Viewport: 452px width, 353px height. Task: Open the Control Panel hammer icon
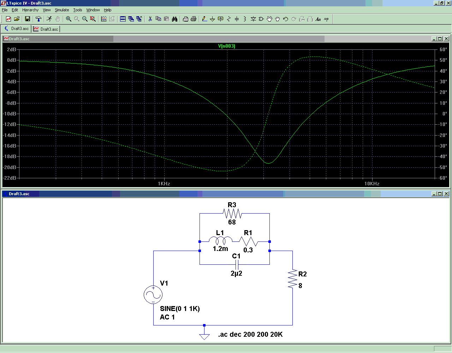(x=38, y=19)
